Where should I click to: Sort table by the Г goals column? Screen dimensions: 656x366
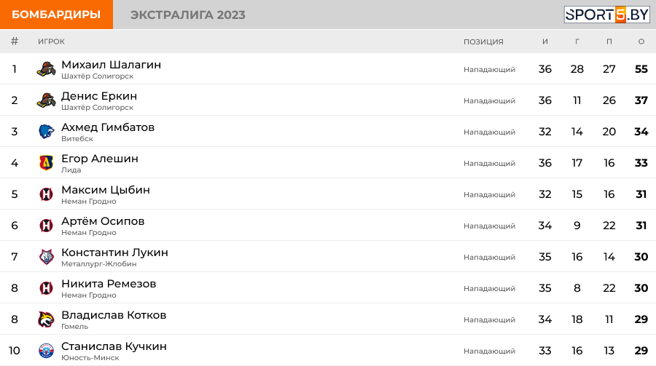(577, 41)
